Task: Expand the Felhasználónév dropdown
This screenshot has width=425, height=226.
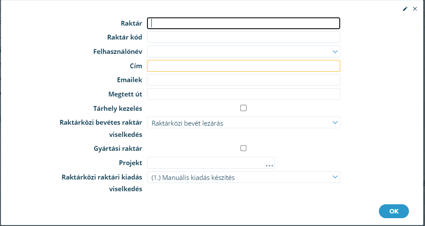Action: point(335,51)
